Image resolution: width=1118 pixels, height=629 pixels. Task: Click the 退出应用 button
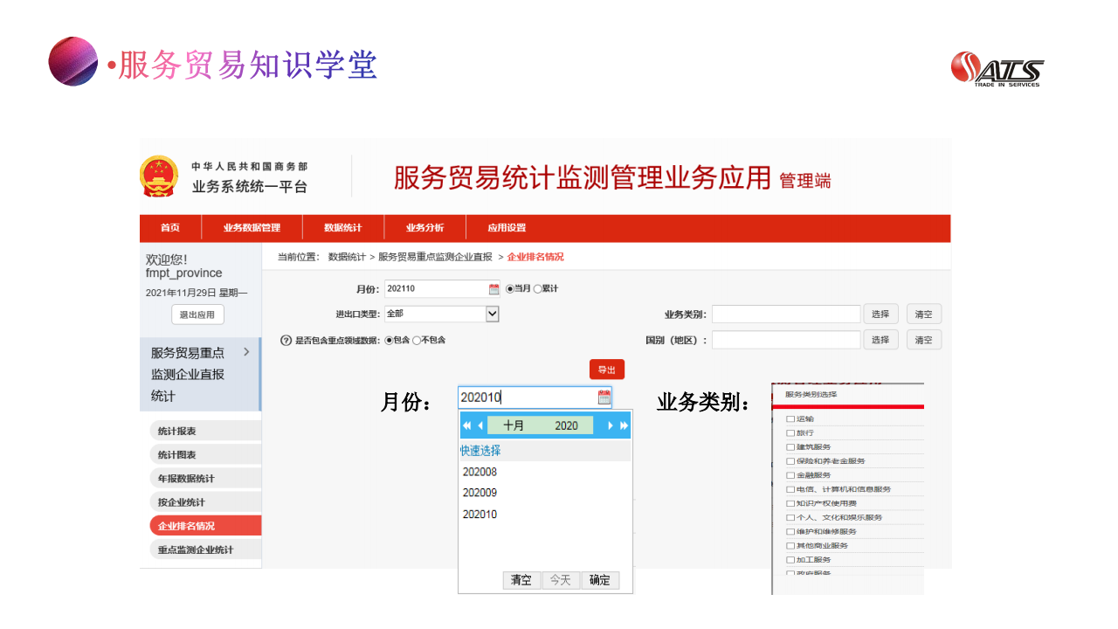click(x=197, y=314)
